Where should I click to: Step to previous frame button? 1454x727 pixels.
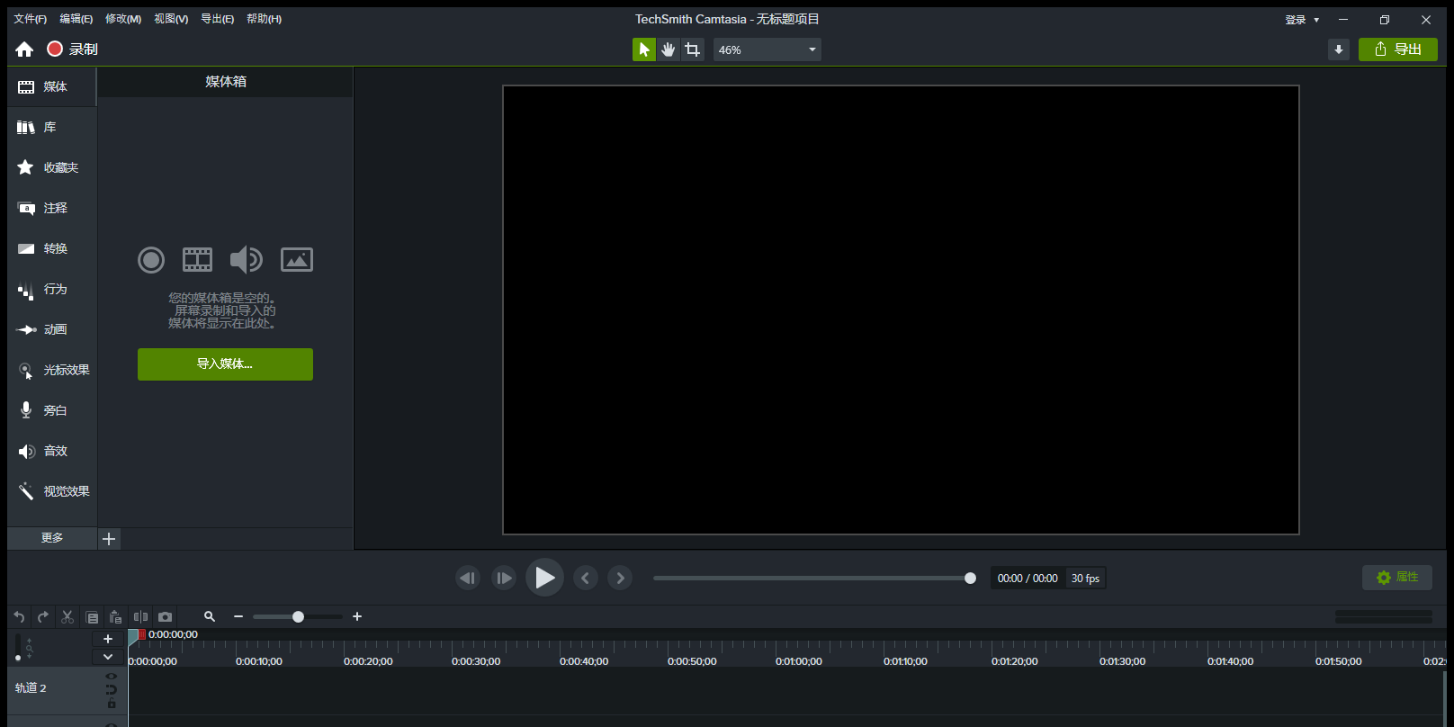[x=468, y=578]
